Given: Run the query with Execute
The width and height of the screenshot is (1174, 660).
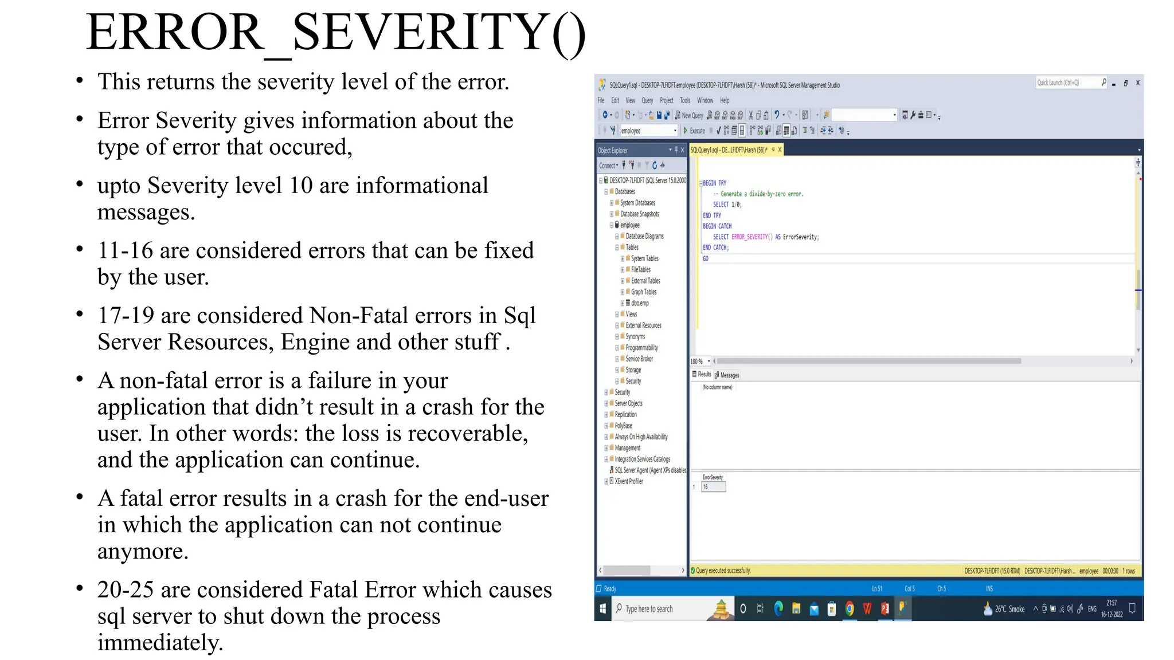Looking at the screenshot, I should click(694, 131).
